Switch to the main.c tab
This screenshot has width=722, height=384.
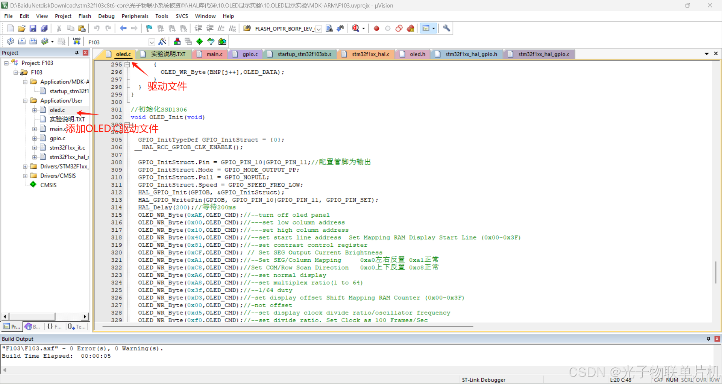(211, 54)
